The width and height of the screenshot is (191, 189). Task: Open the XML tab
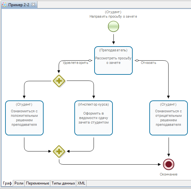pyautogui.click(x=81, y=183)
